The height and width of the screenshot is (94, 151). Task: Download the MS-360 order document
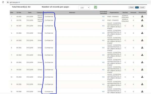(x=142, y=77)
